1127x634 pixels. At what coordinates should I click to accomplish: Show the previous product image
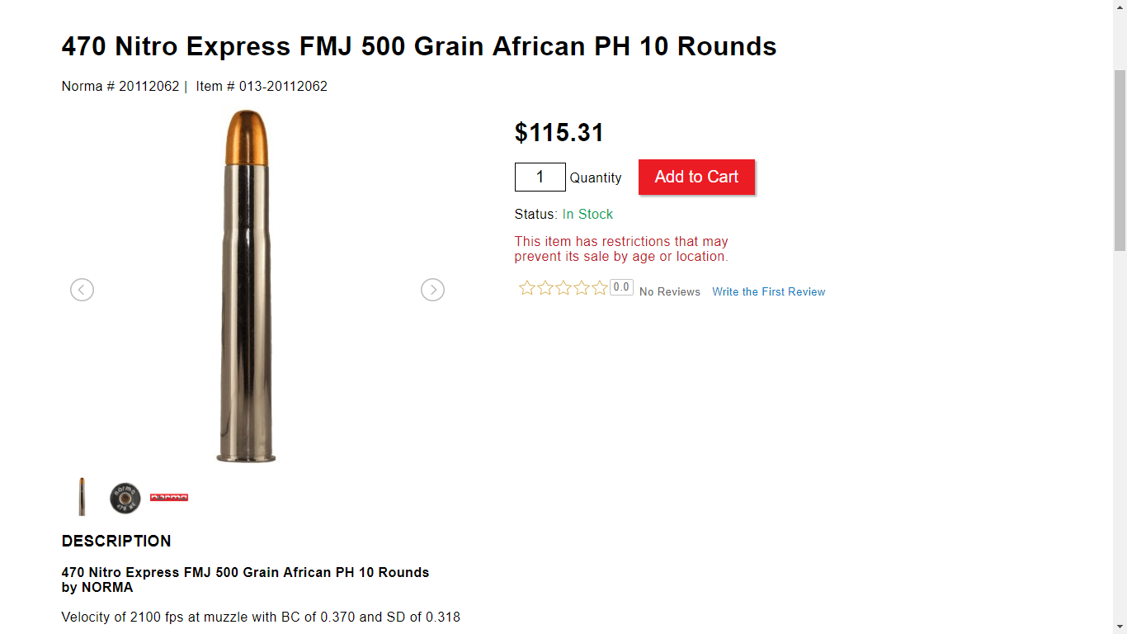[x=82, y=290]
